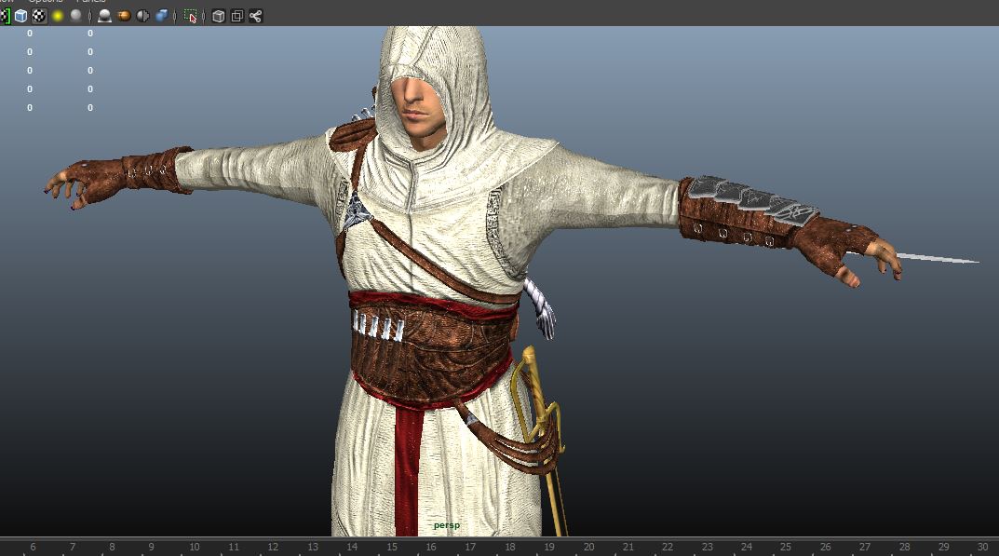Click the overlapping squares X-Ray components icon
999x556 pixels.
coord(236,16)
